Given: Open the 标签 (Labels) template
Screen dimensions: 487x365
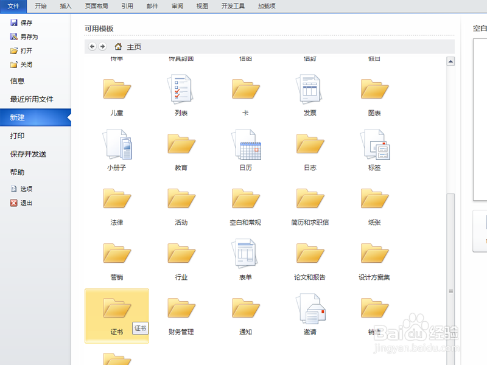Looking at the screenshot, I should tap(374, 148).
